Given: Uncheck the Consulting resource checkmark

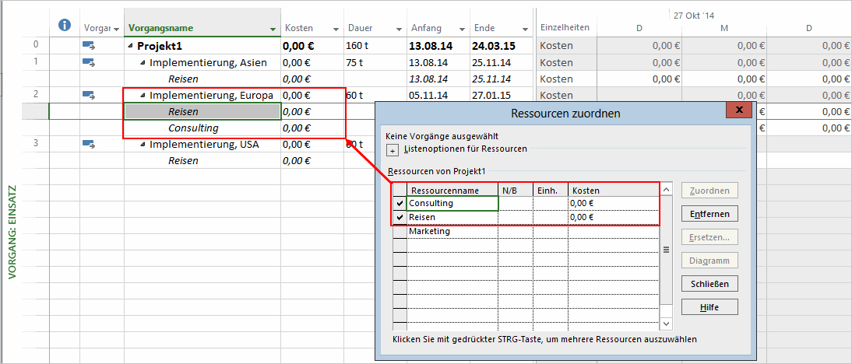Looking at the screenshot, I should (x=400, y=204).
